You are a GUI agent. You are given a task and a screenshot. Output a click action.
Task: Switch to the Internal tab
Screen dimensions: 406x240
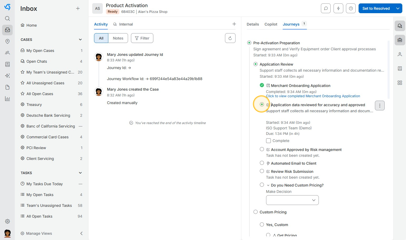click(126, 24)
